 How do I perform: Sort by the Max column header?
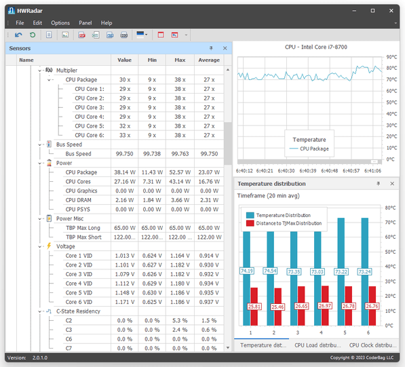[180, 60]
